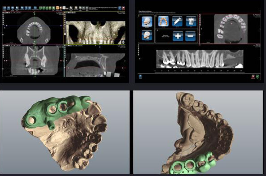This screenshot has height=176, width=266.
Task: Click the panoramic teeth reconstruction image
Action: pos(200,59)
